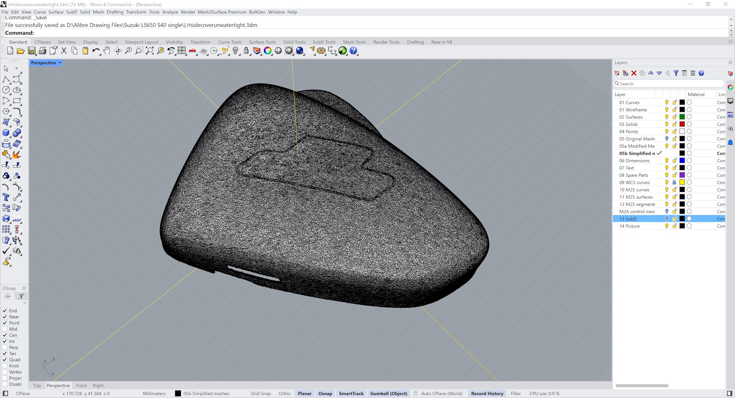Image resolution: width=735 pixels, height=398 pixels.
Task: Open the Mesh menu
Action: point(98,12)
